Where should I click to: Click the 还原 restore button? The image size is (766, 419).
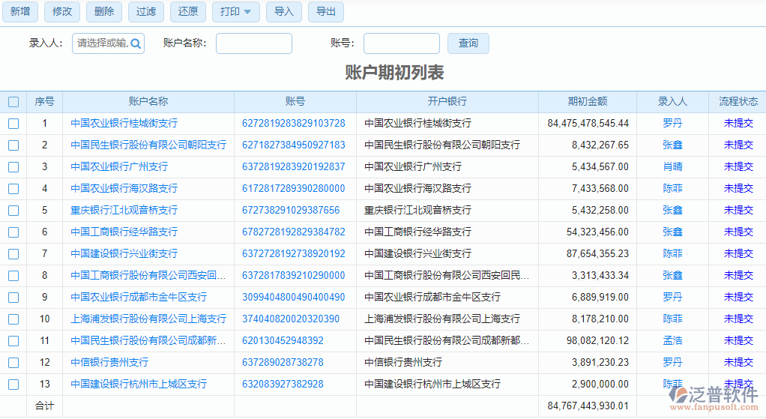(188, 11)
